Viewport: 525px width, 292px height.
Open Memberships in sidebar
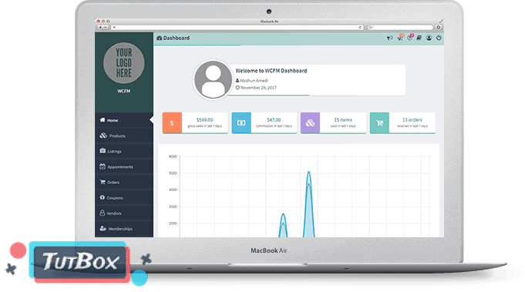click(124, 229)
